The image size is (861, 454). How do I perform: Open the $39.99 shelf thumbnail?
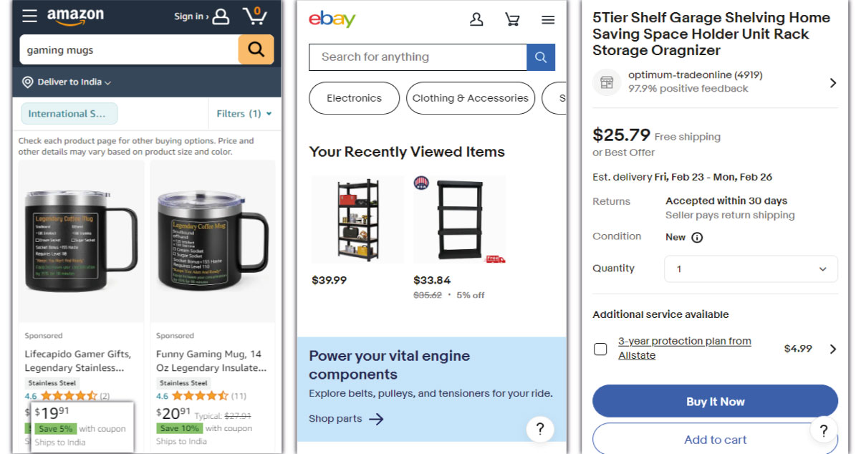357,220
